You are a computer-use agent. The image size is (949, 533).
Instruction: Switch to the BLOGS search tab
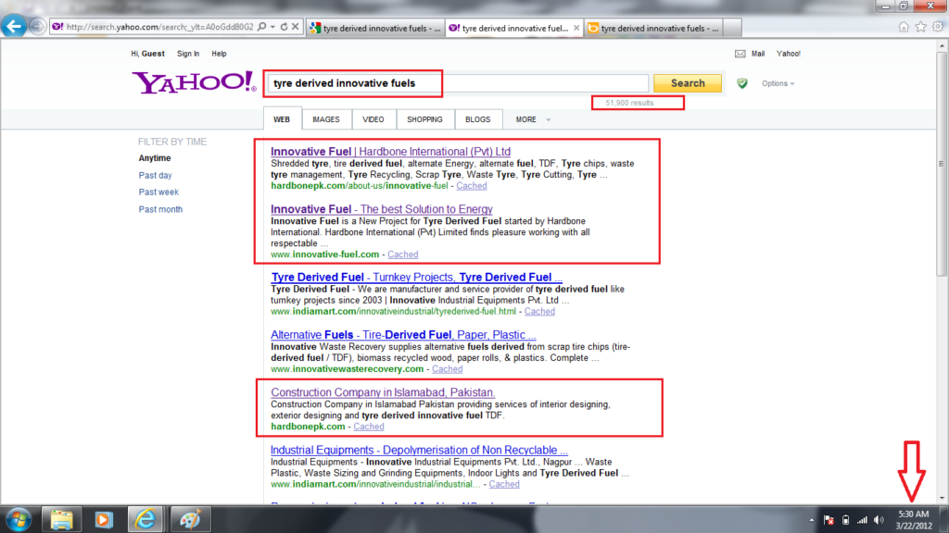pos(477,119)
